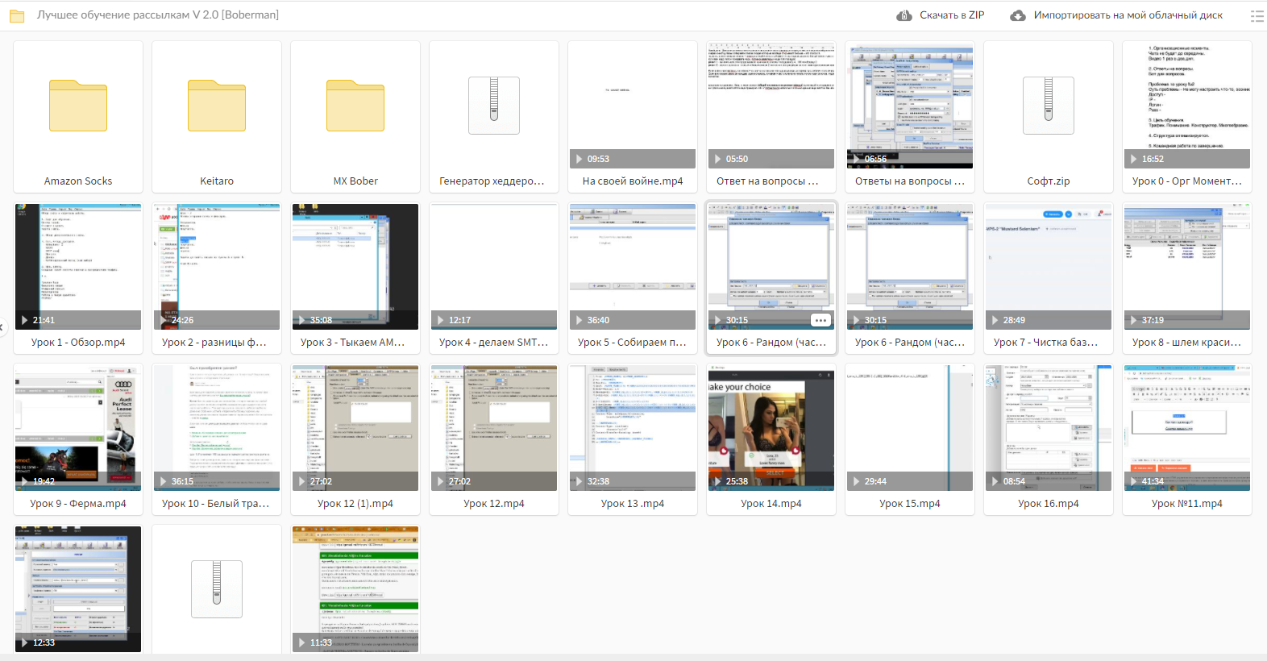The image size is (1267, 661).
Task: Open the Keitaro folder
Action: [x=217, y=106]
